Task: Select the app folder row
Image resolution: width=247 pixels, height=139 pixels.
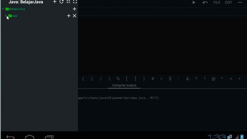Action: tap(13, 16)
